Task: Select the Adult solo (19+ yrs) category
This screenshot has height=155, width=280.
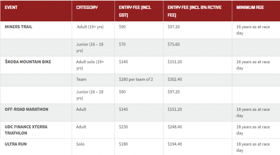Action: 90,65
